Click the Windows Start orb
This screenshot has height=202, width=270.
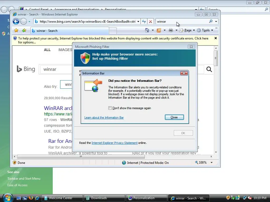8,198
